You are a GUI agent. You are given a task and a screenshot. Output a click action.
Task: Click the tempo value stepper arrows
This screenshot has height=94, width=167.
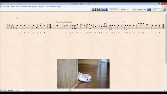(x=162, y=10)
